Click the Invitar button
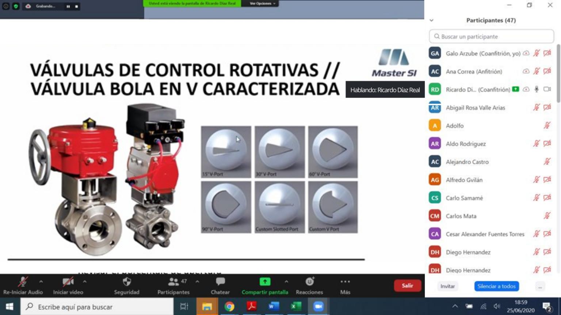Image resolution: width=561 pixels, height=315 pixels. click(x=447, y=286)
